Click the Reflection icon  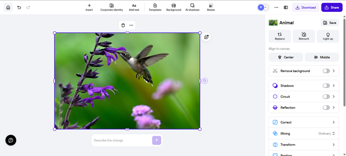coord(275,108)
